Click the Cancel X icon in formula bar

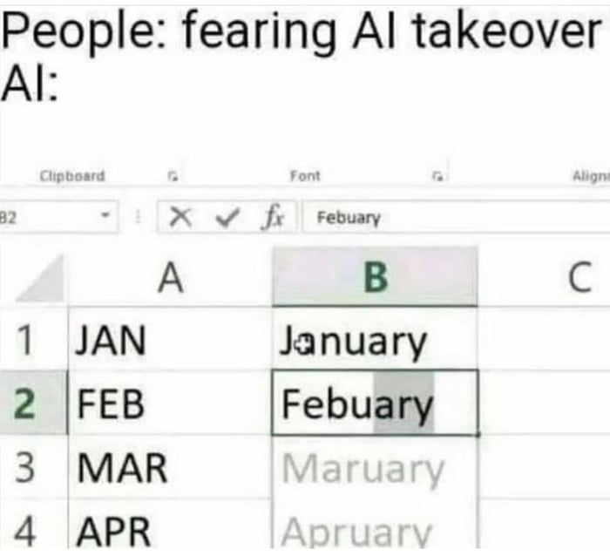tap(180, 216)
